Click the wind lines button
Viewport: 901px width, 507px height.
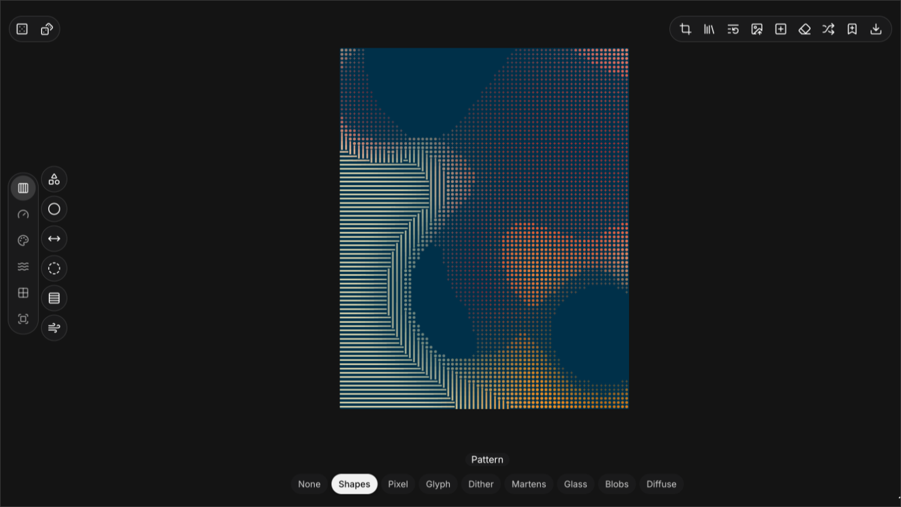[x=54, y=328]
